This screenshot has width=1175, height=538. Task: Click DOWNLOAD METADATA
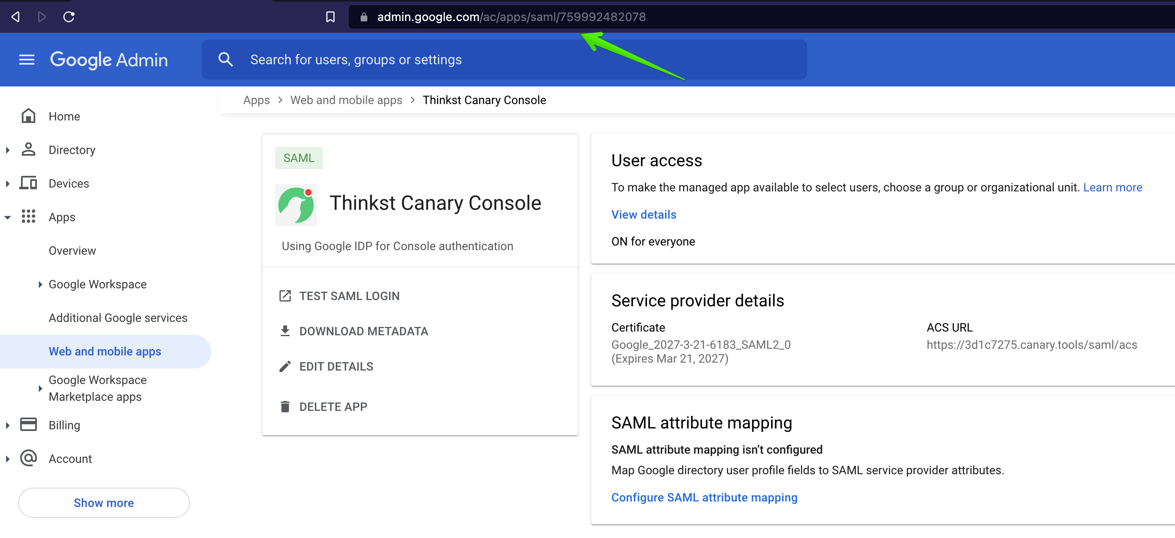(364, 331)
